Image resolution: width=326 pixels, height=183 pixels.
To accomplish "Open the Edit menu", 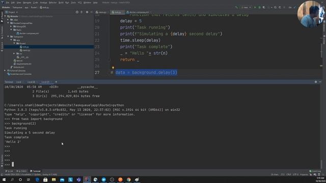I will [13, 3].
